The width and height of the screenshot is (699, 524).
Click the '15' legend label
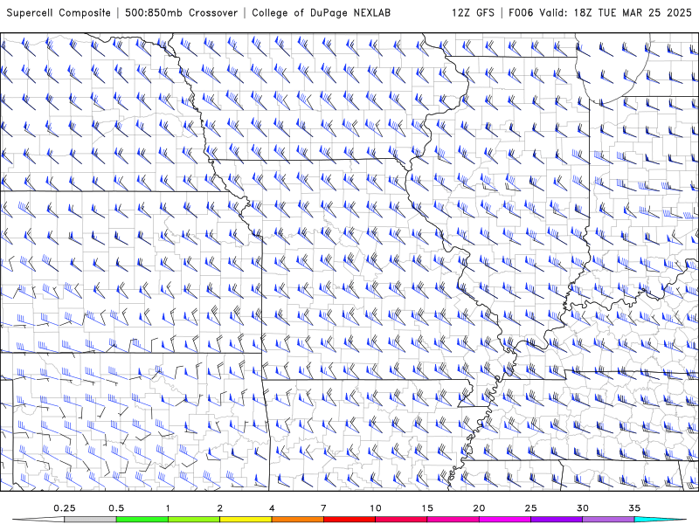pos(427,508)
